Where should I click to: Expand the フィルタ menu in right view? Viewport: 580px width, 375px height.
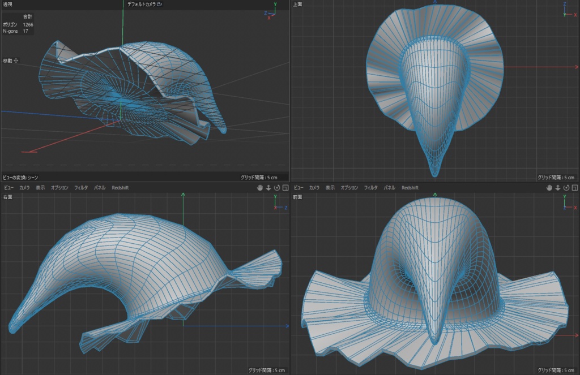[81, 187]
